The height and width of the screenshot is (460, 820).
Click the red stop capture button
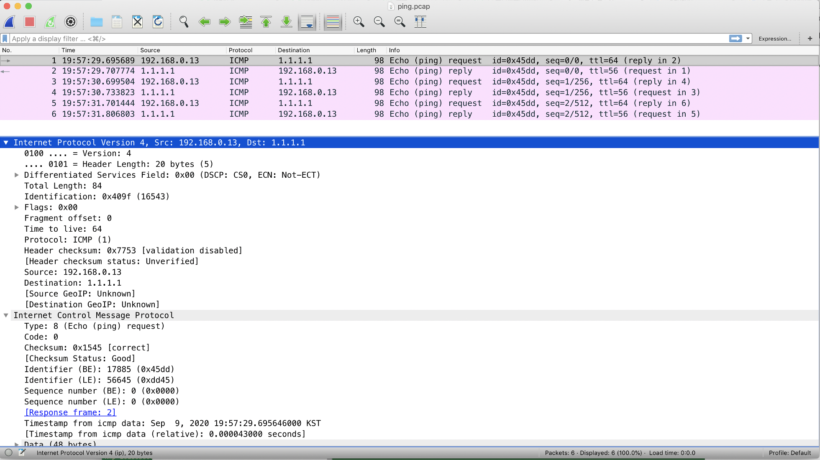[x=29, y=22]
